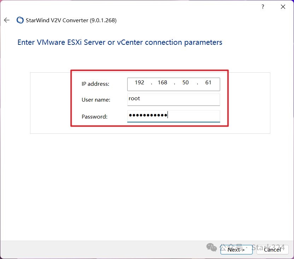The width and height of the screenshot is (294, 259).
Task: Select the 50 octet of IP address
Action: (186, 83)
